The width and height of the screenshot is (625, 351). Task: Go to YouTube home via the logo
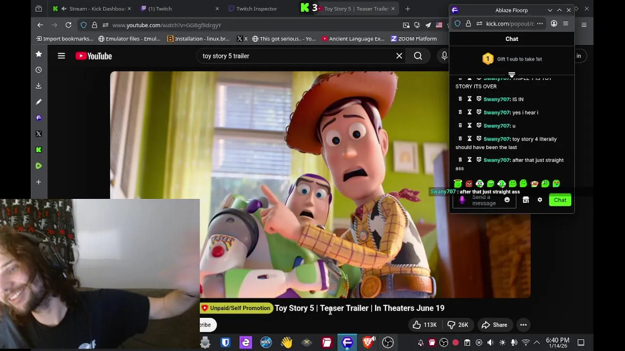point(94,56)
